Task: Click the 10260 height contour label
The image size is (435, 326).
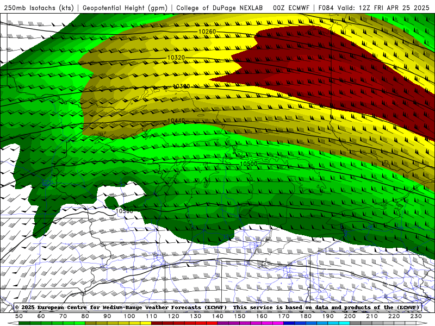Action: pyautogui.click(x=207, y=32)
